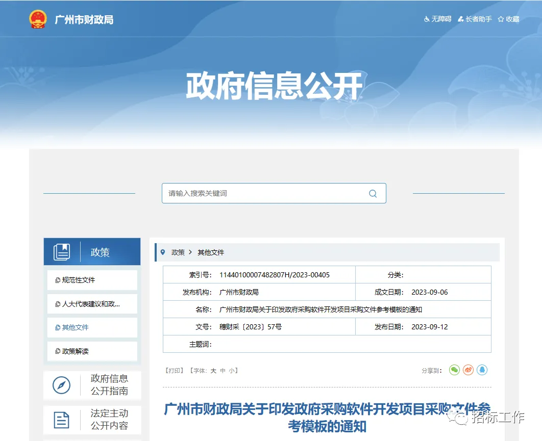This screenshot has width=542, height=441.
Task: Select 规范性文件 in sidebar
Action: point(92,280)
